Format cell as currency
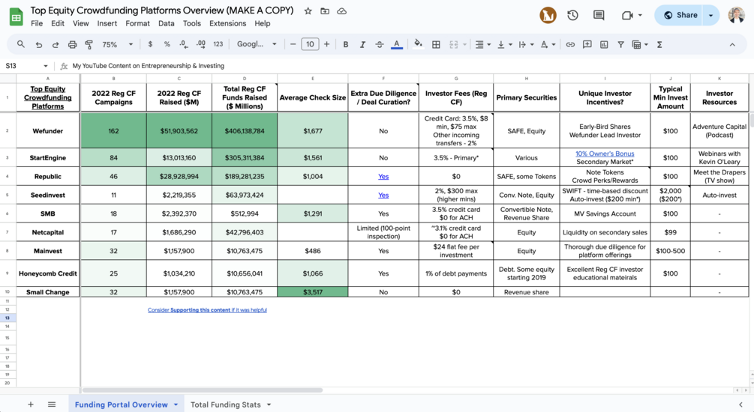Screen dimensions: 754x412 (x=151, y=44)
